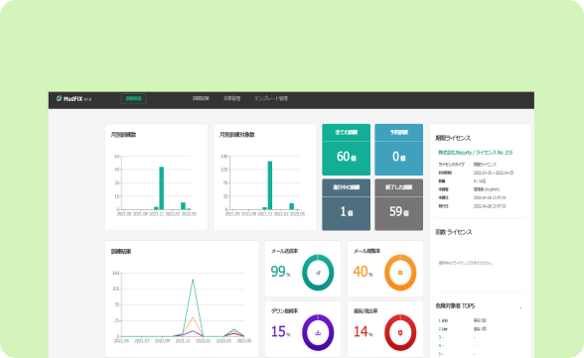Viewport: 584px width, 358px height.
Task: Open the gray card showing 59 個
Action: click(398, 205)
